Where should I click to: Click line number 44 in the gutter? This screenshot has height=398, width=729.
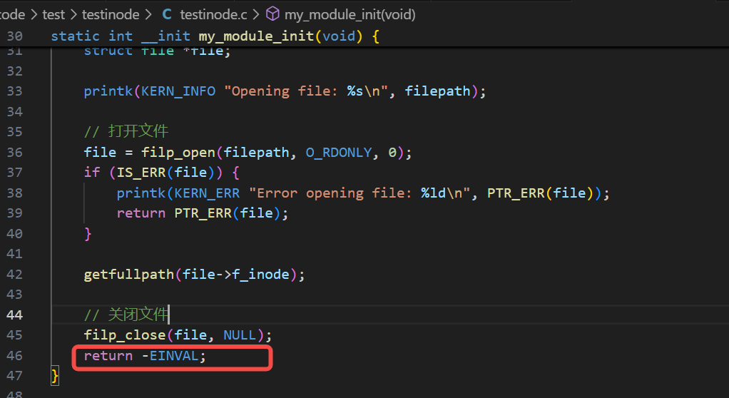point(14,315)
